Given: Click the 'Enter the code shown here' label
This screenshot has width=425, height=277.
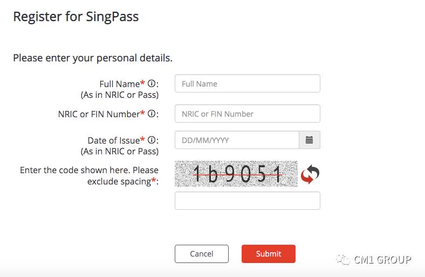Looking at the screenshot, I should click(x=88, y=170).
